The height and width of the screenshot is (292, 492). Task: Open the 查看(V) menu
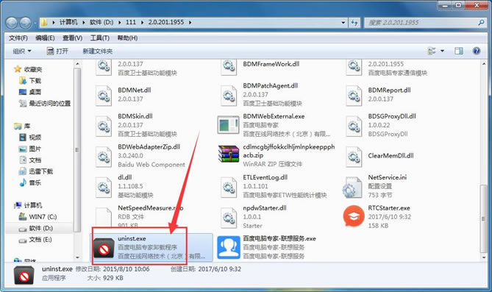[x=72, y=38]
